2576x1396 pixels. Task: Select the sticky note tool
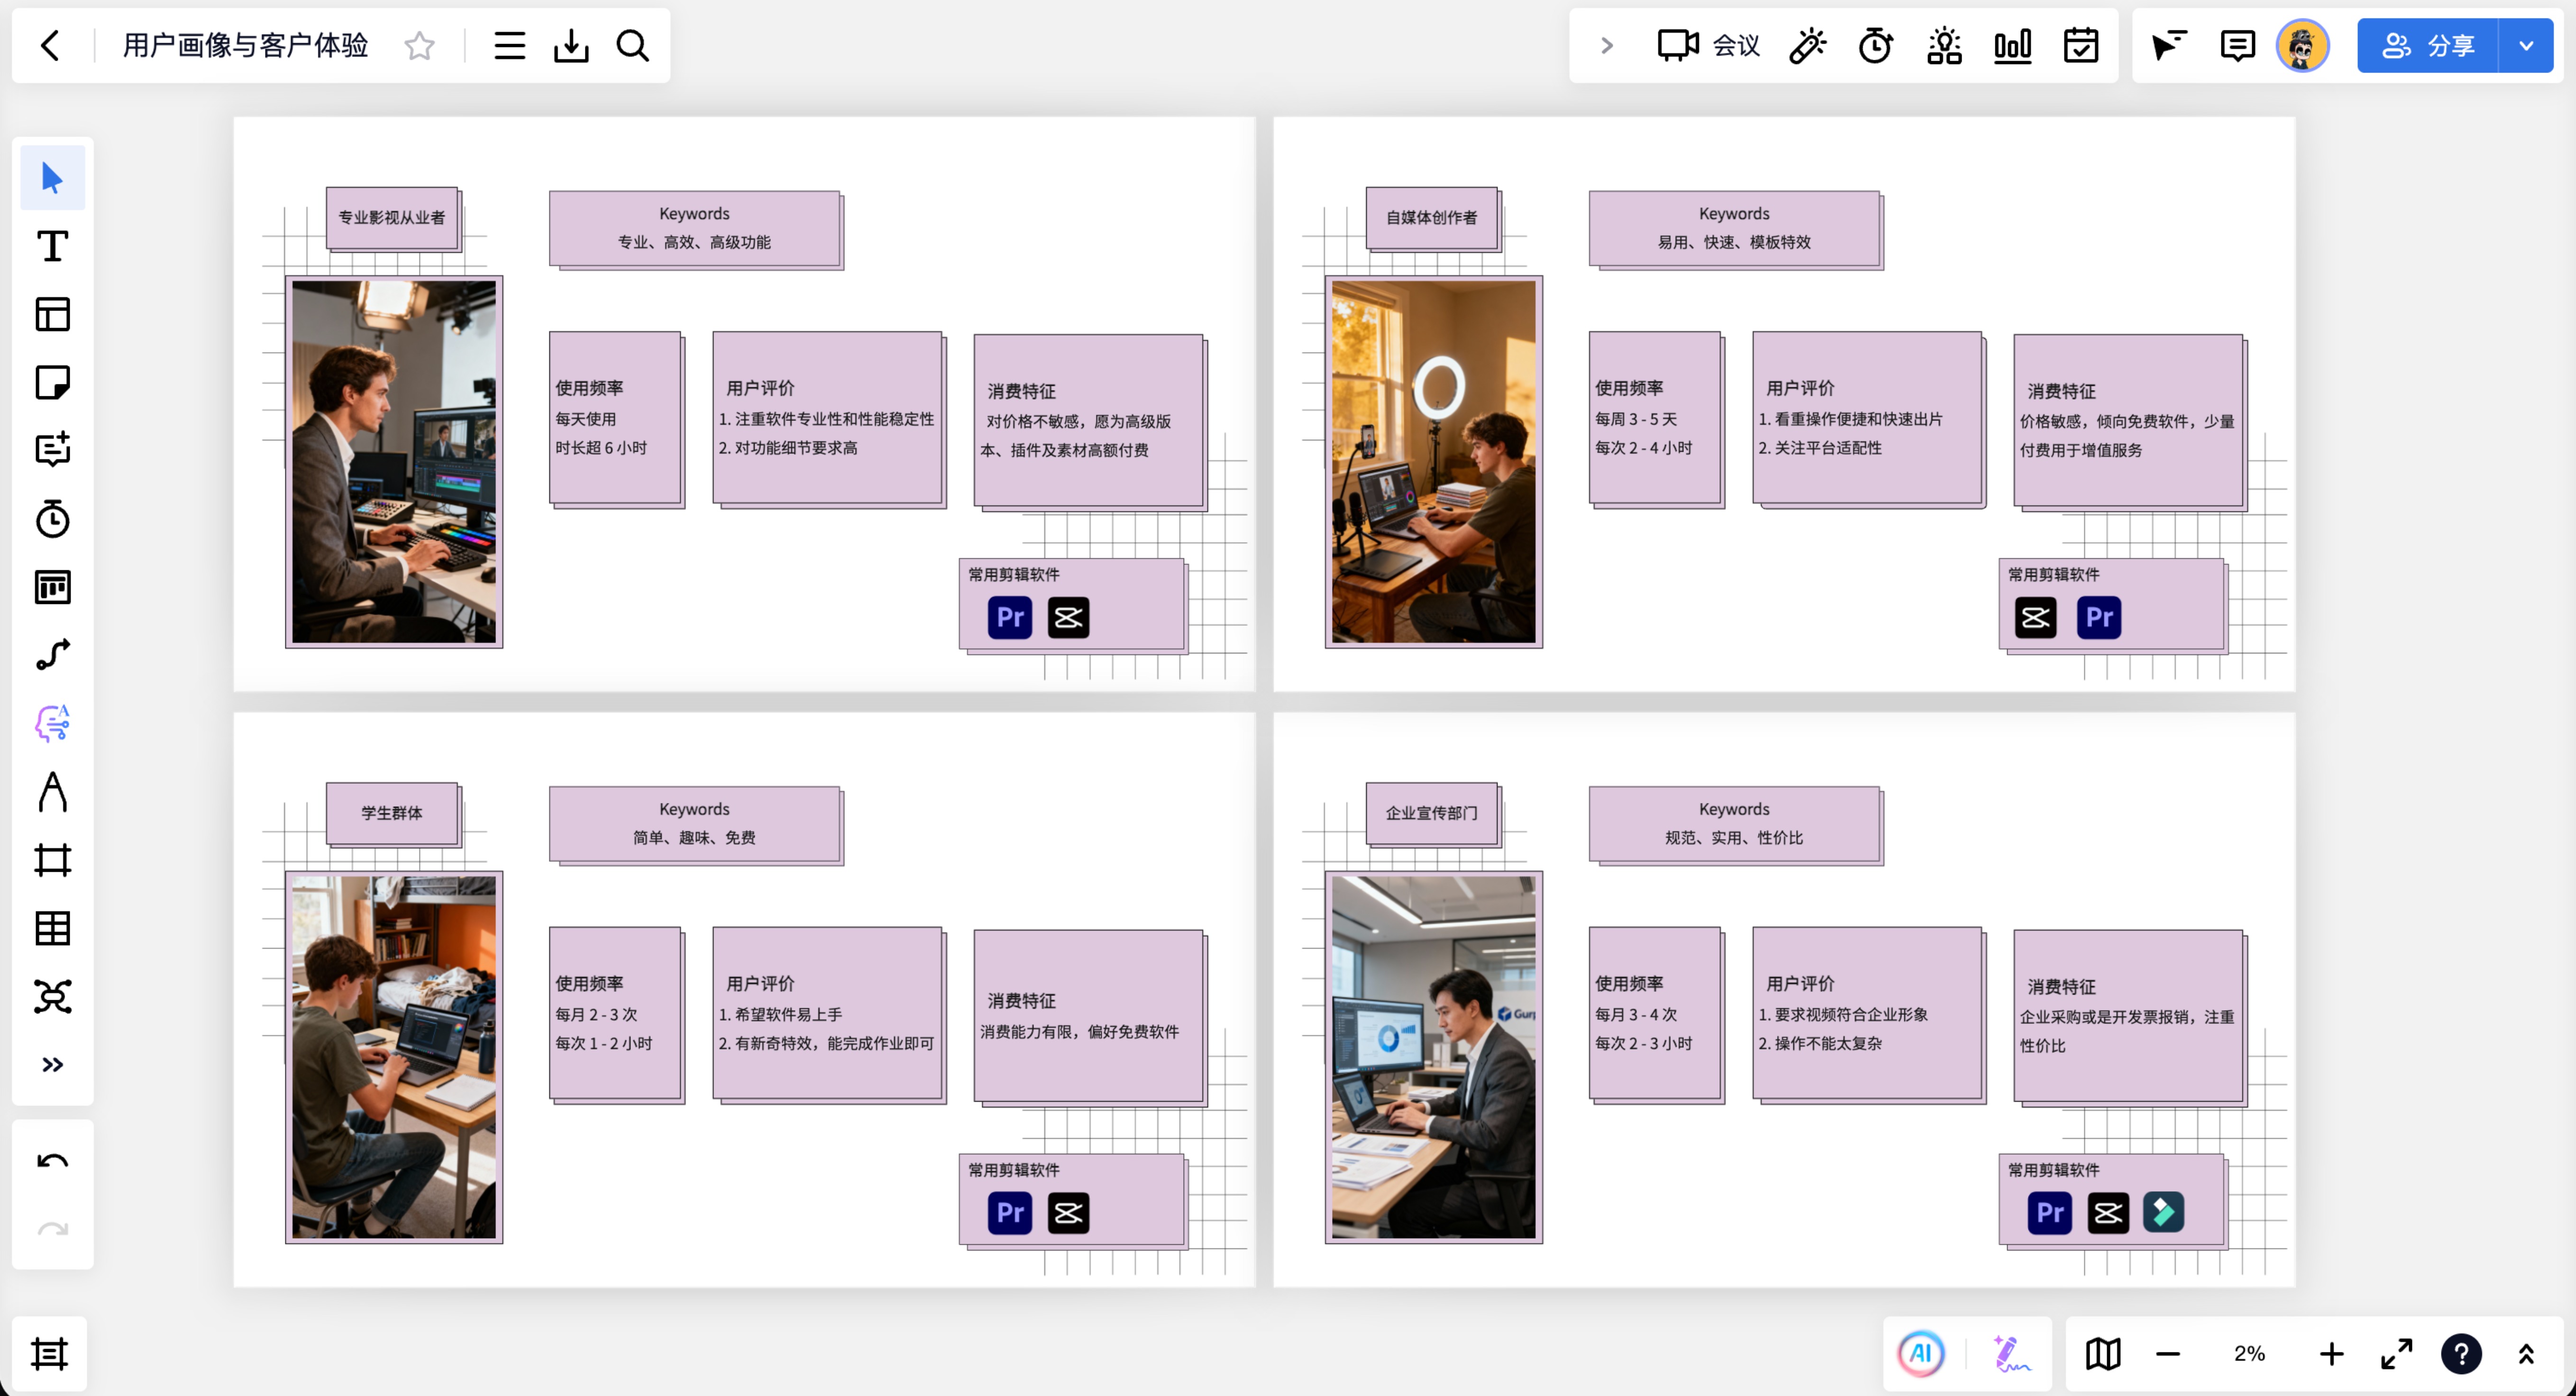click(52, 382)
